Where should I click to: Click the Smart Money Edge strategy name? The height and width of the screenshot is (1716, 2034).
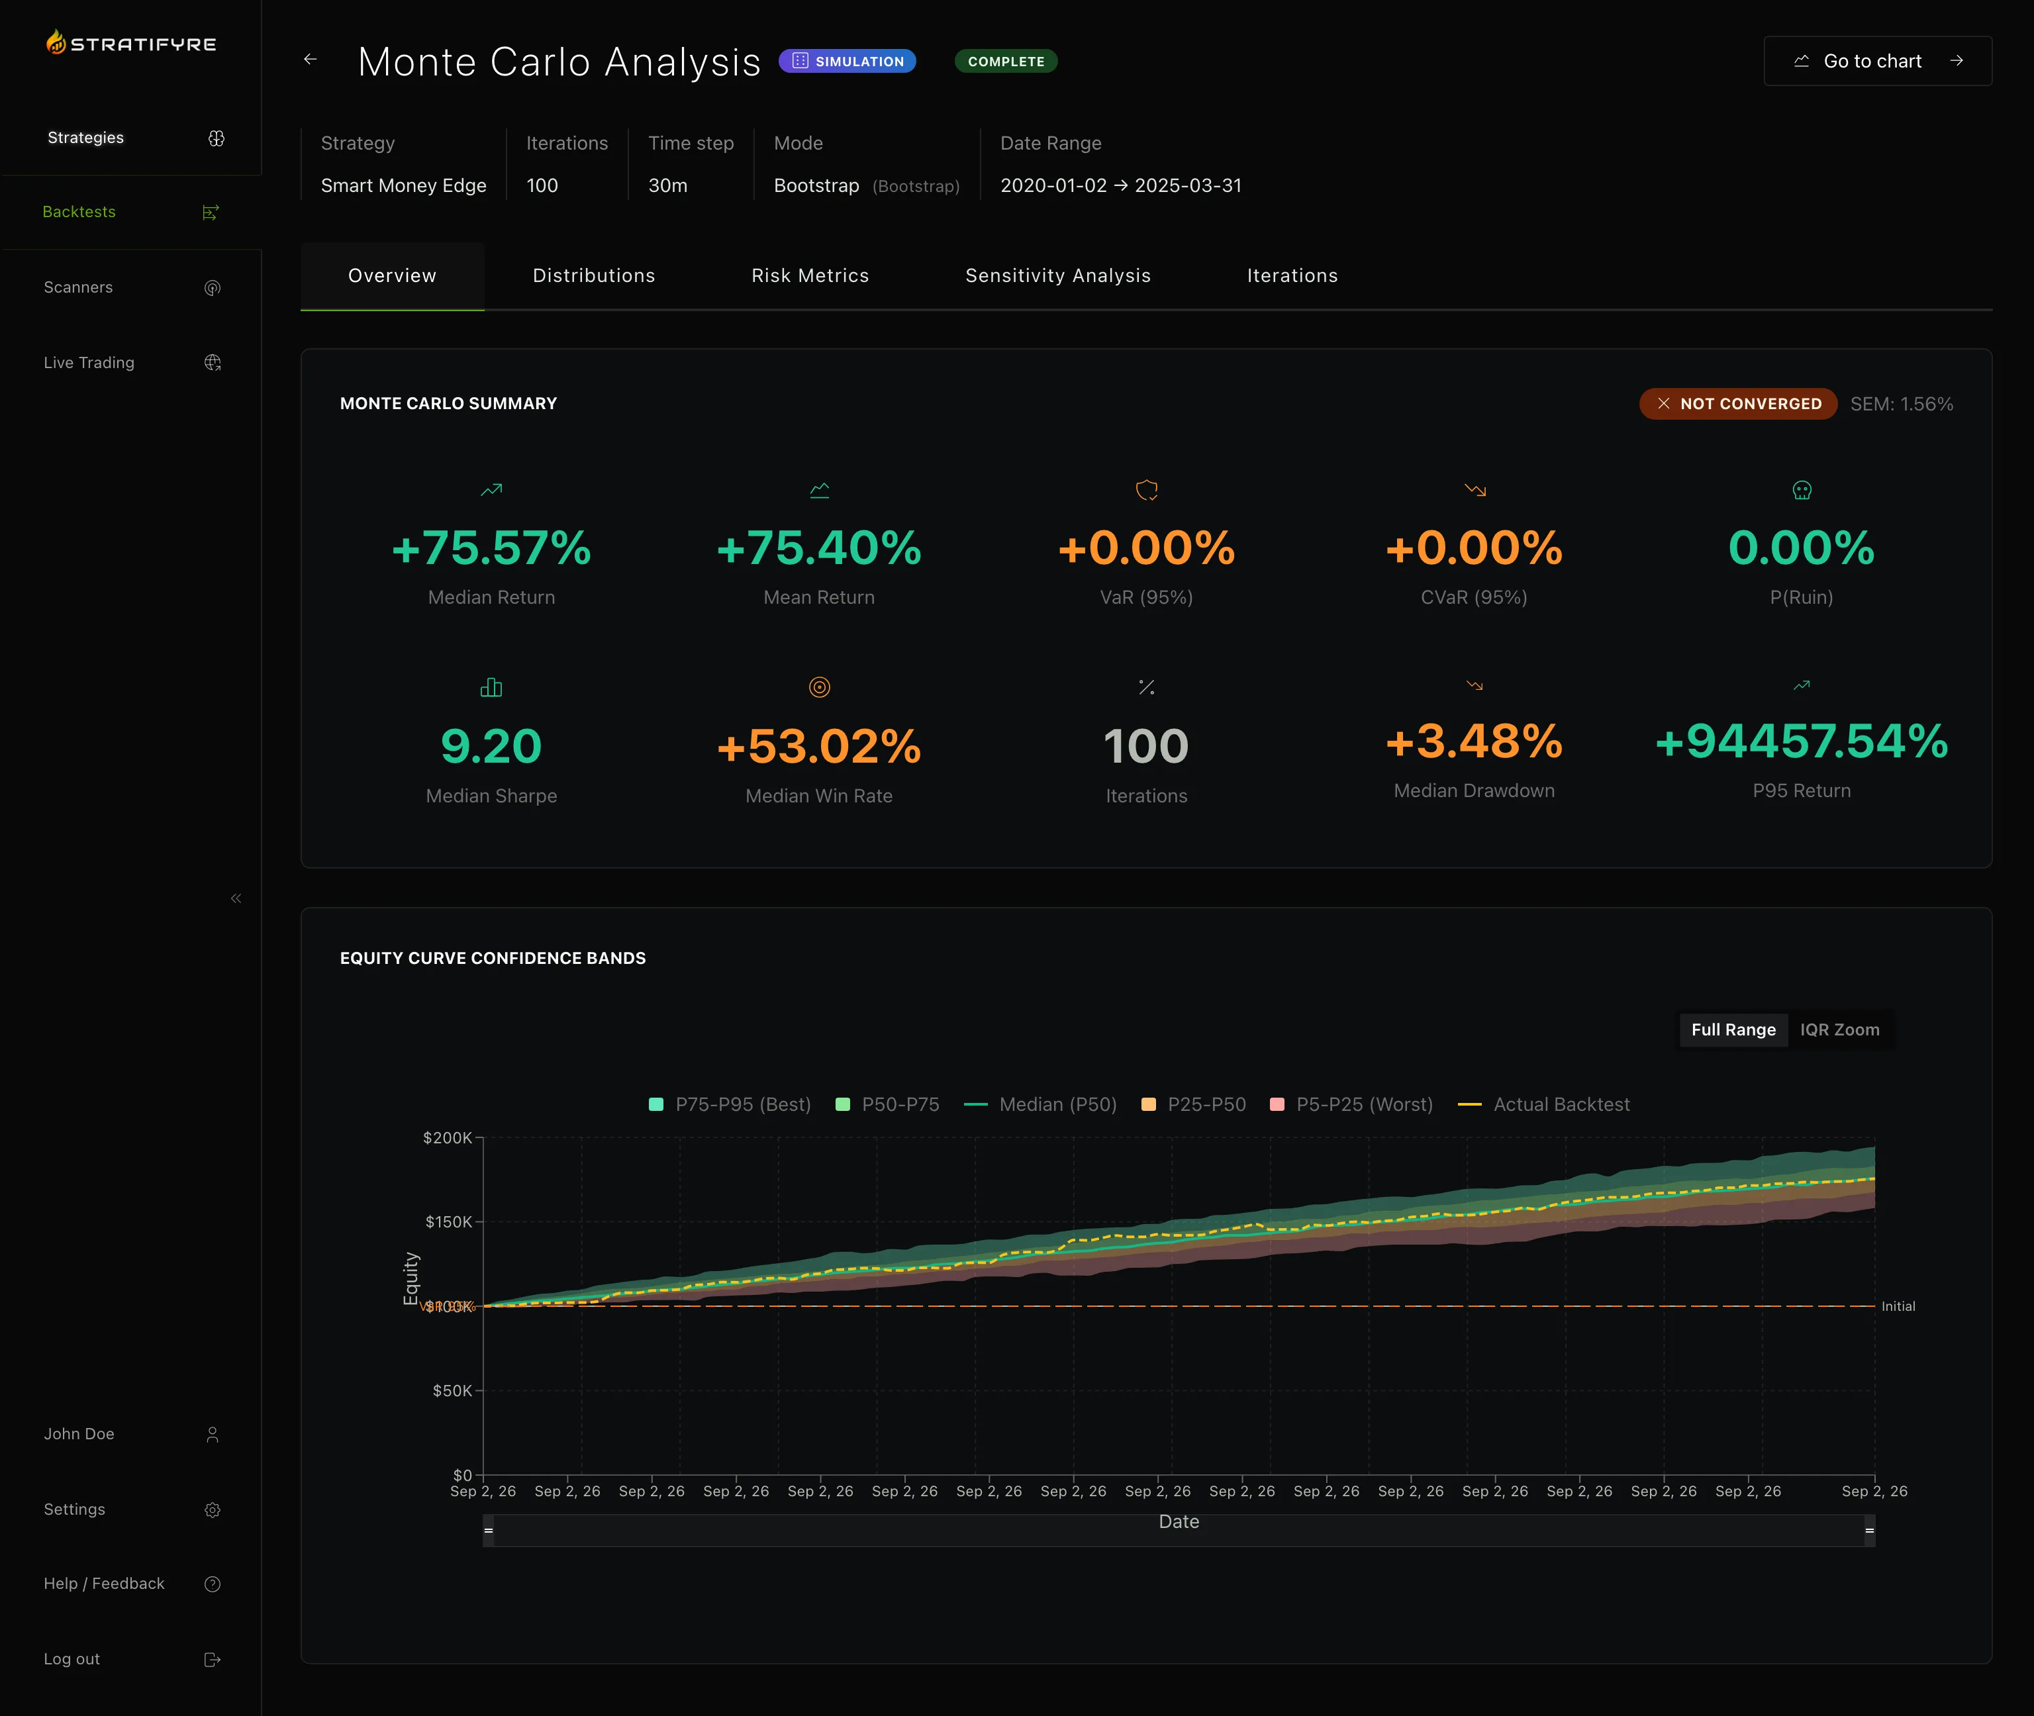[404, 185]
